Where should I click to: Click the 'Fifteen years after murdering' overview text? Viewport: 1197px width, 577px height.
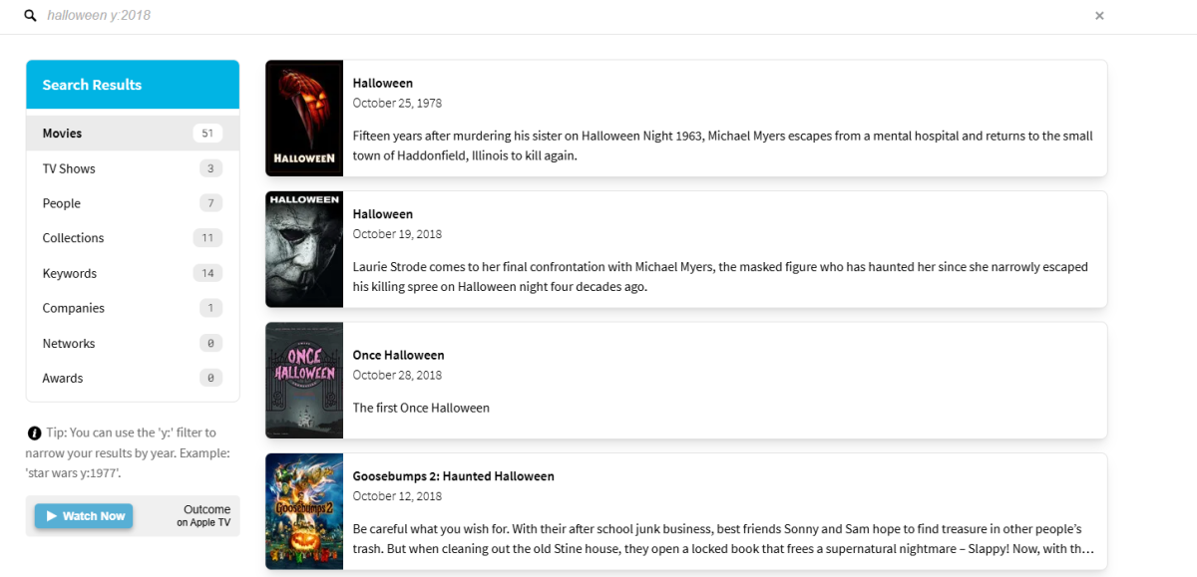click(x=723, y=145)
